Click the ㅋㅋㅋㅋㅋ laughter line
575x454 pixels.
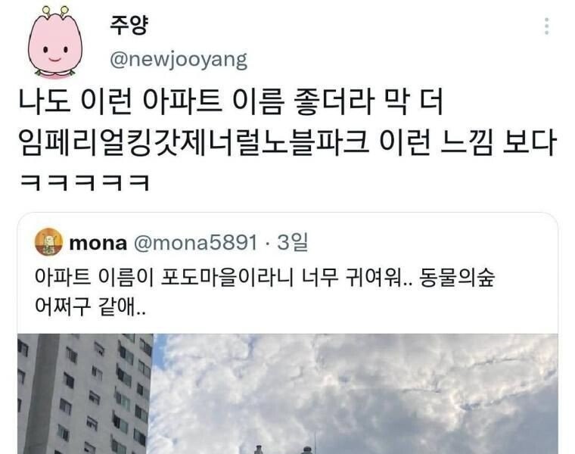click(85, 182)
